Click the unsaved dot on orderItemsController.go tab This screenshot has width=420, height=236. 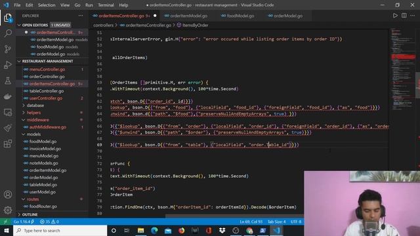pos(155,16)
